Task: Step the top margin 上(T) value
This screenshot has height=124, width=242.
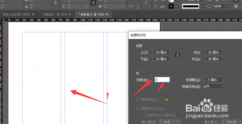Action: point(152,52)
